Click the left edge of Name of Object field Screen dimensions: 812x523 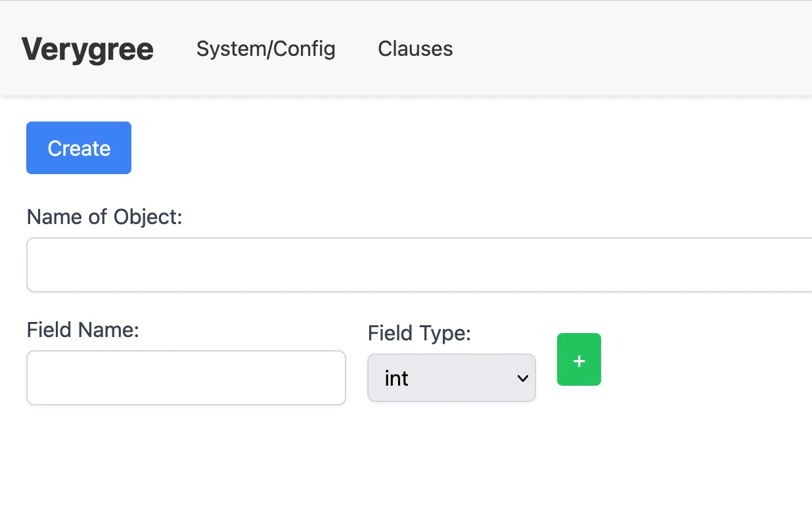(x=34, y=265)
